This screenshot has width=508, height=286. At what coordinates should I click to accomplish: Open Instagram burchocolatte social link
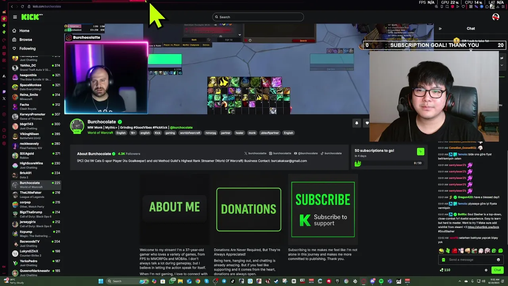280,153
